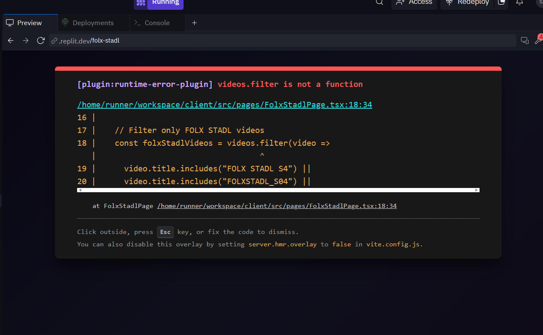This screenshot has height=335, width=543.
Task: Go back in the preview browser
Action: (x=11, y=40)
